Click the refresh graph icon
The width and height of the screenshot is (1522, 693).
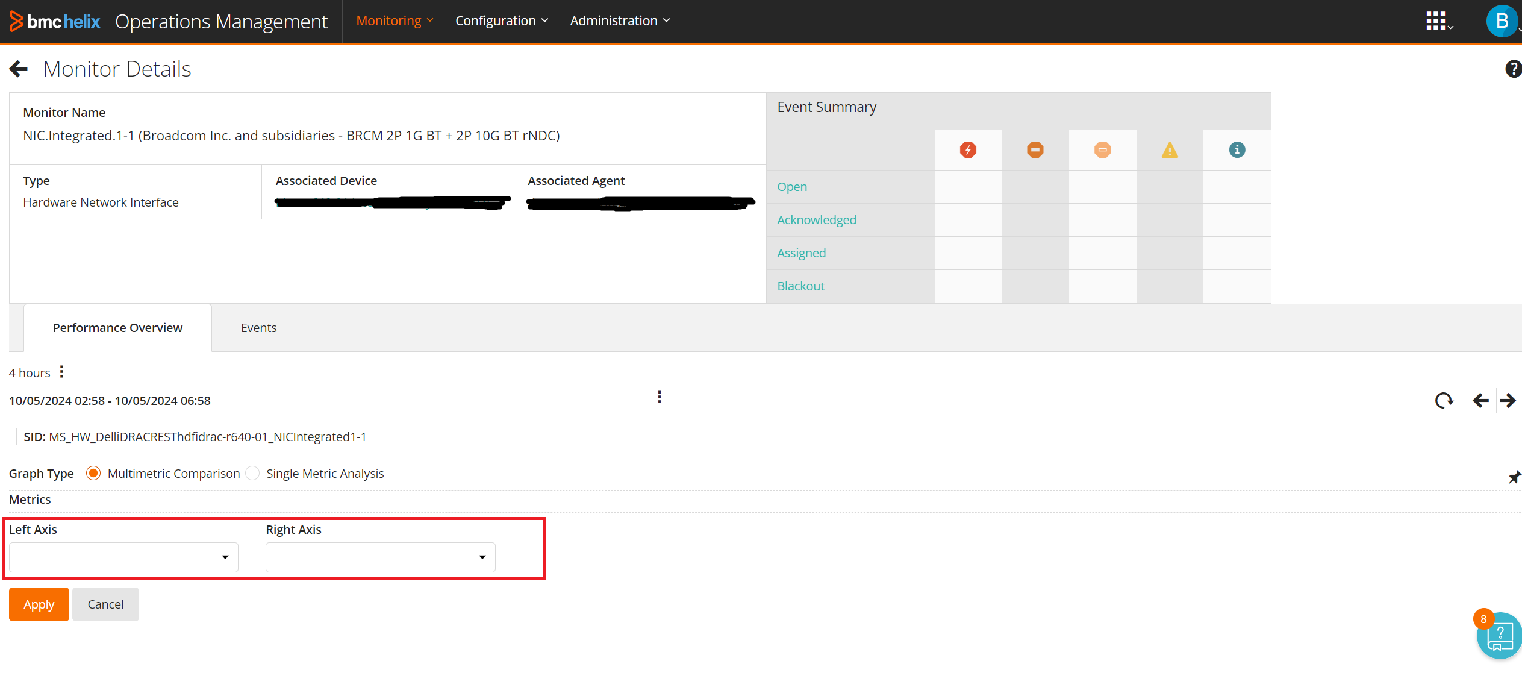(1443, 400)
